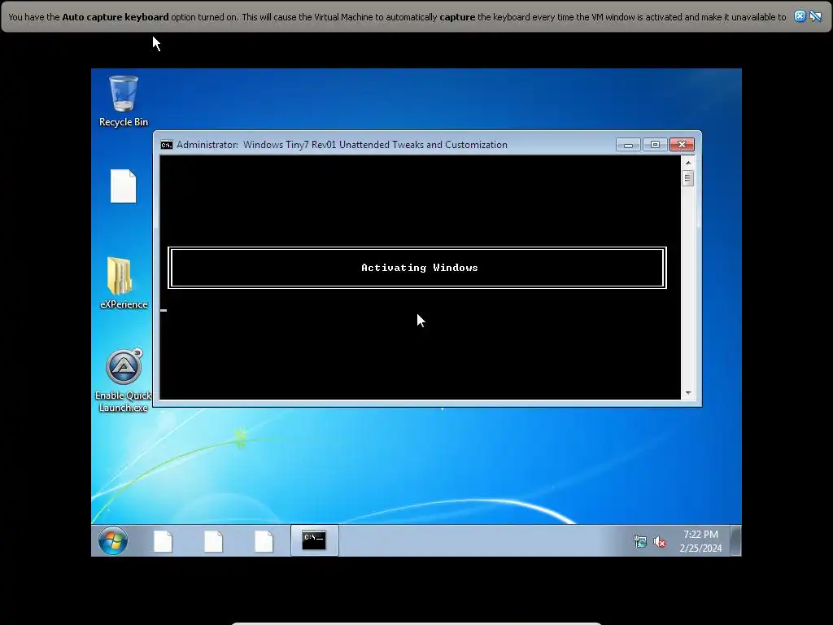Click the Auto capture keyboard message text

(x=397, y=17)
